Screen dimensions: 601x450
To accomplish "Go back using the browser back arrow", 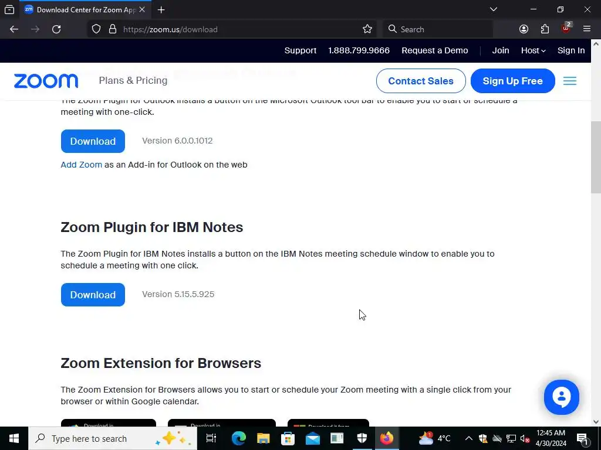I will point(14,29).
